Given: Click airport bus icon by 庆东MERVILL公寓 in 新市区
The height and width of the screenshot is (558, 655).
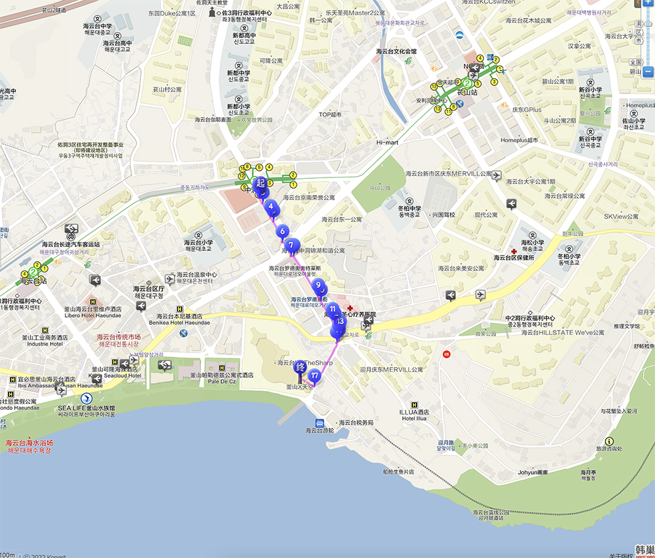Looking at the screenshot, I should 496,176.
